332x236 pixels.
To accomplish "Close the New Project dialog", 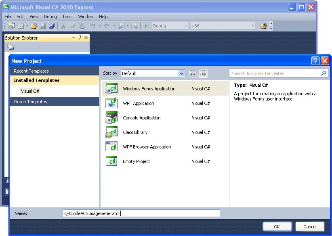I will coord(325,61).
